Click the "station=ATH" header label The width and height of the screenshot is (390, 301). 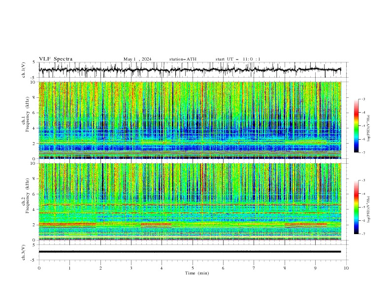coord(183,59)
